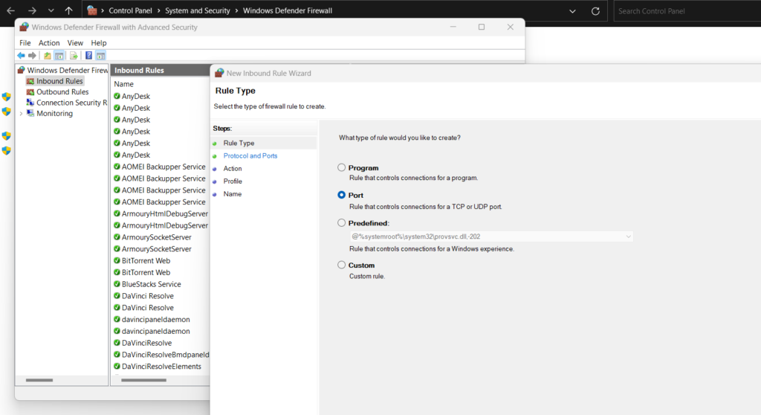Screen dimensions: 761x415
Task: Select the Custom rule type radio button
Action: pyautogui.click(x=342, y=265)
